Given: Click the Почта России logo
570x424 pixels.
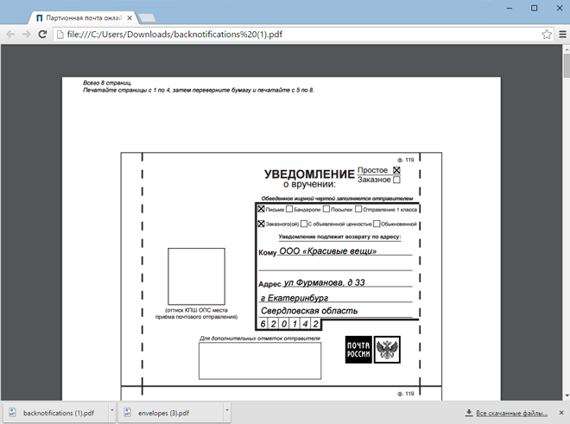Looking at the screenshot, I should (x=358, y=350).
